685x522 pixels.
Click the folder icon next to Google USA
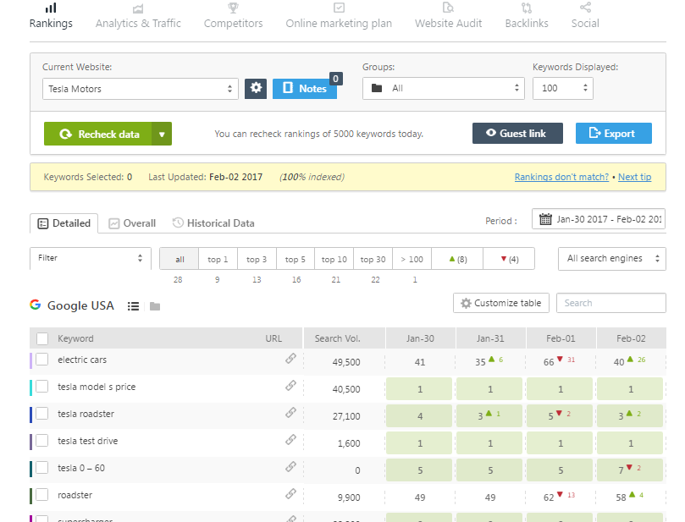155,306
